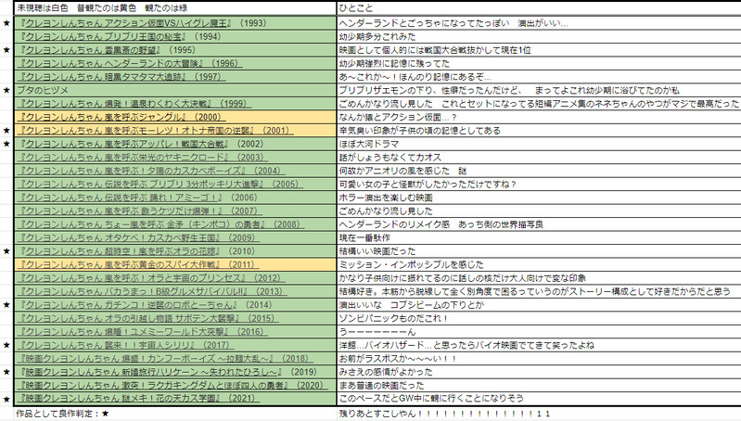This screenshot has width=741, height=421.
Task: Select the 演出いいな コブシビーム comment cell
Action: coord(539,305)
